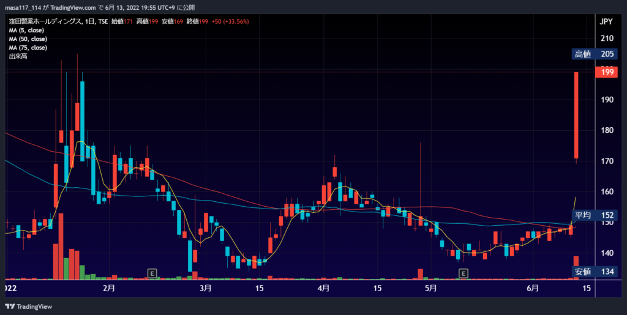Screen dimensions: 627x315
Task: Click 210 on the price axis
Action: 607,39
